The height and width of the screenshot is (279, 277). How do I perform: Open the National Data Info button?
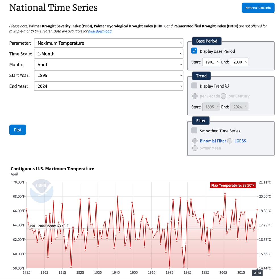(x=258, y=8)
